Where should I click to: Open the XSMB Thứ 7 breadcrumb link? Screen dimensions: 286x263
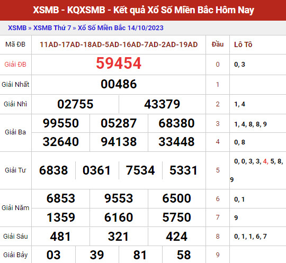[52, 28]
